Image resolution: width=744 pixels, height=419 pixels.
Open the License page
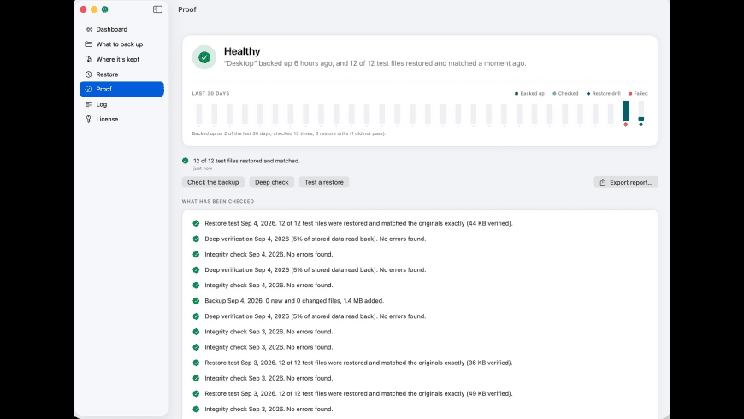coord(121,119)
